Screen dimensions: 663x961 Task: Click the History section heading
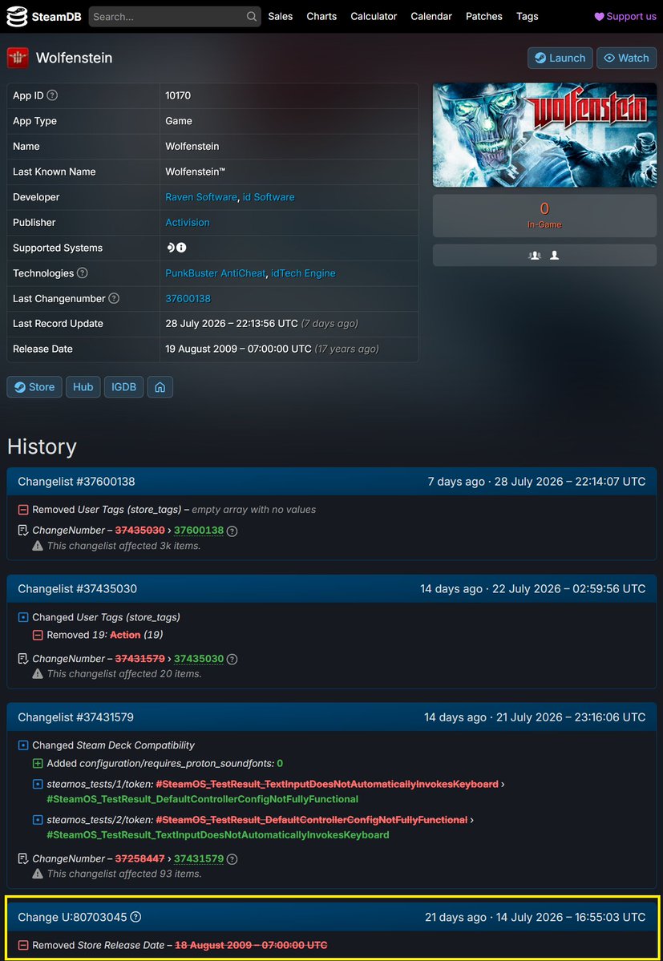(x=42, y=446)
